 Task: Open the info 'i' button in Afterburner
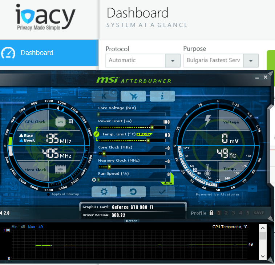(162, 96)
